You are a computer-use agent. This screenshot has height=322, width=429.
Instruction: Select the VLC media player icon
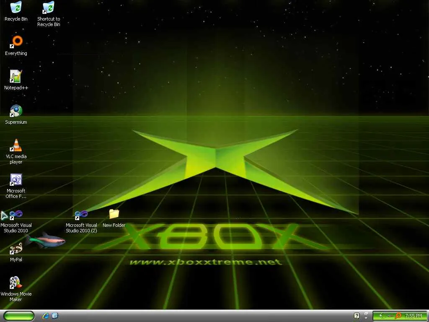tap(16, 151)
